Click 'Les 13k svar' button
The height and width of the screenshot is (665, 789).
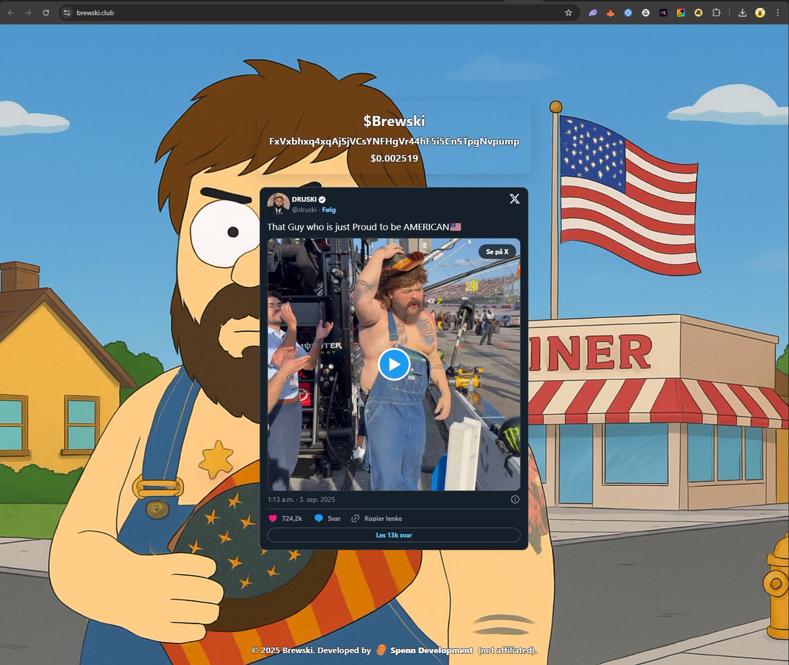tap(394, 535)
